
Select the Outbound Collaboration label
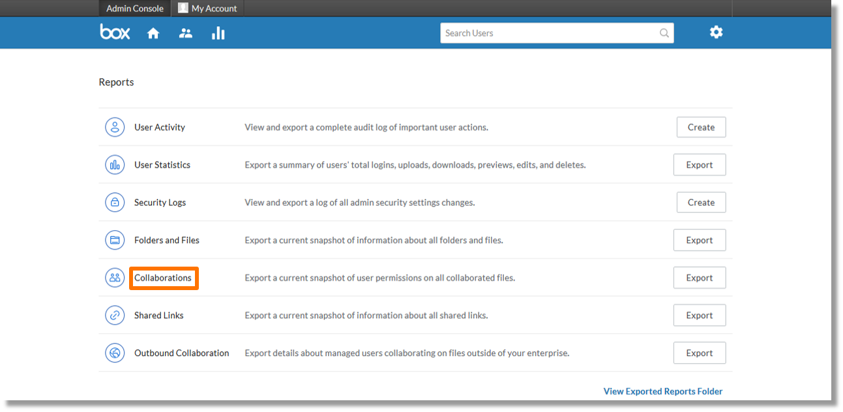182,353
